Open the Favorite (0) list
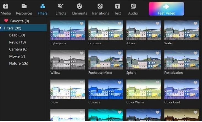Image resolution: width=202 pixels, height=122 pixels. (x=20, y=21)
